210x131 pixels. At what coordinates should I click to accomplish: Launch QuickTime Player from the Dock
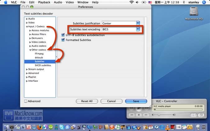point(162,127)
